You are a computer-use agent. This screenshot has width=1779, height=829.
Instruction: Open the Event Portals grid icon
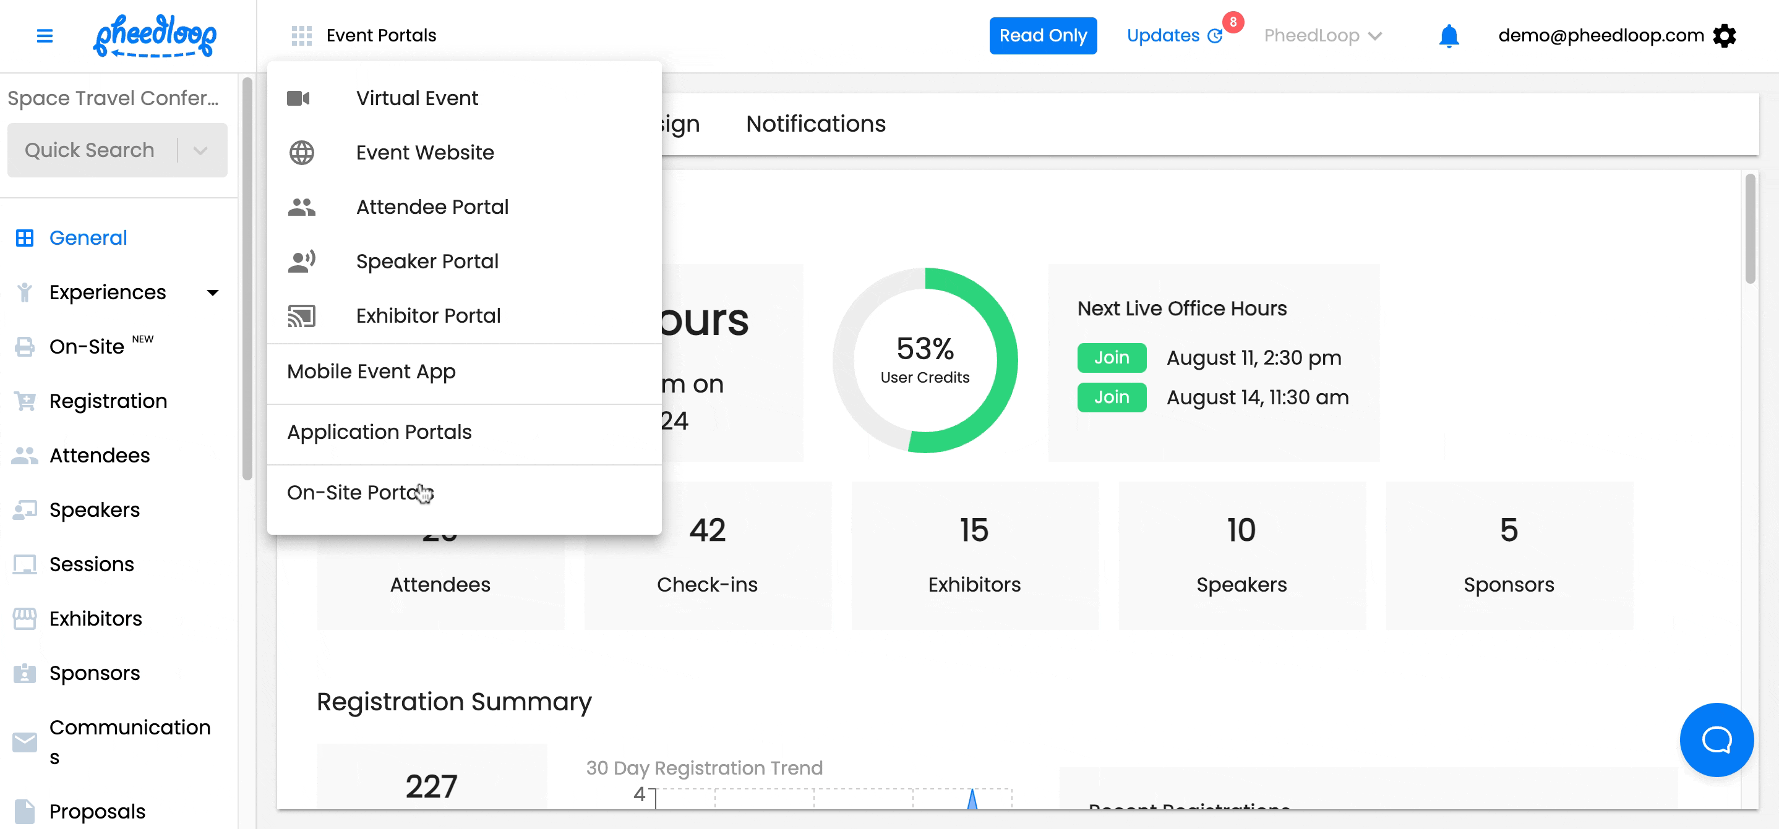pyautogui.click(x=302, y=36)
